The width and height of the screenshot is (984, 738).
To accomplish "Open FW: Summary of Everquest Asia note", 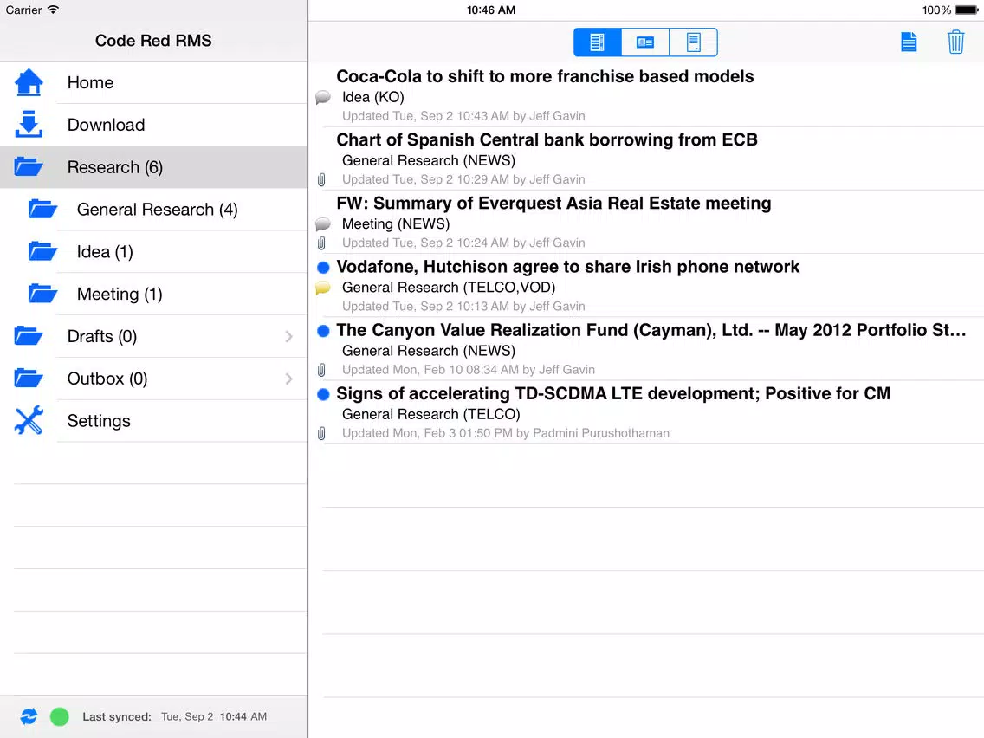I will (646, 222).
